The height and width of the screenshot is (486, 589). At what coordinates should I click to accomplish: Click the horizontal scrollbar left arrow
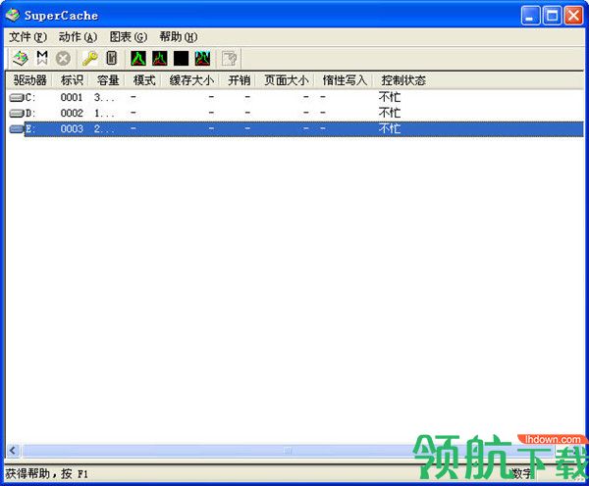(13, 450)
